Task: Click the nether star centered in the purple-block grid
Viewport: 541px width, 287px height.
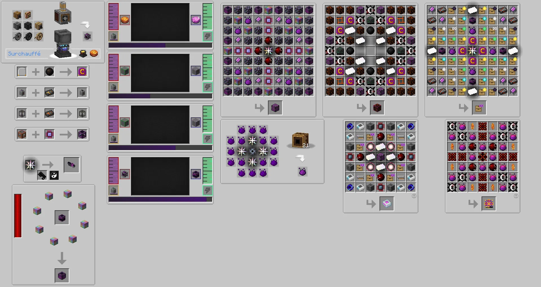Action: click(268, 51)
